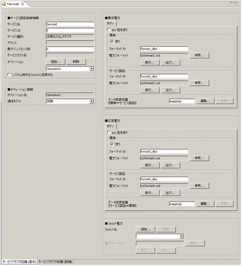The height and width of the screenshot is (266, 242).
Task: Switch to サービスアダプタ定義 (詳細) tab
Action: [55, 262]
